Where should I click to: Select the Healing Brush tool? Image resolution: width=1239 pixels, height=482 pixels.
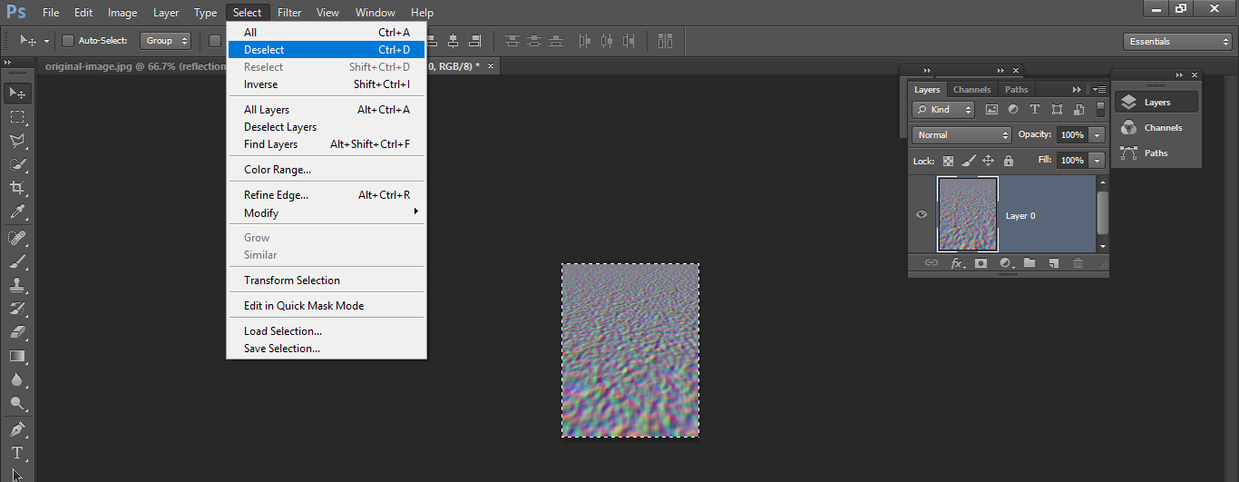click(17, 238)
